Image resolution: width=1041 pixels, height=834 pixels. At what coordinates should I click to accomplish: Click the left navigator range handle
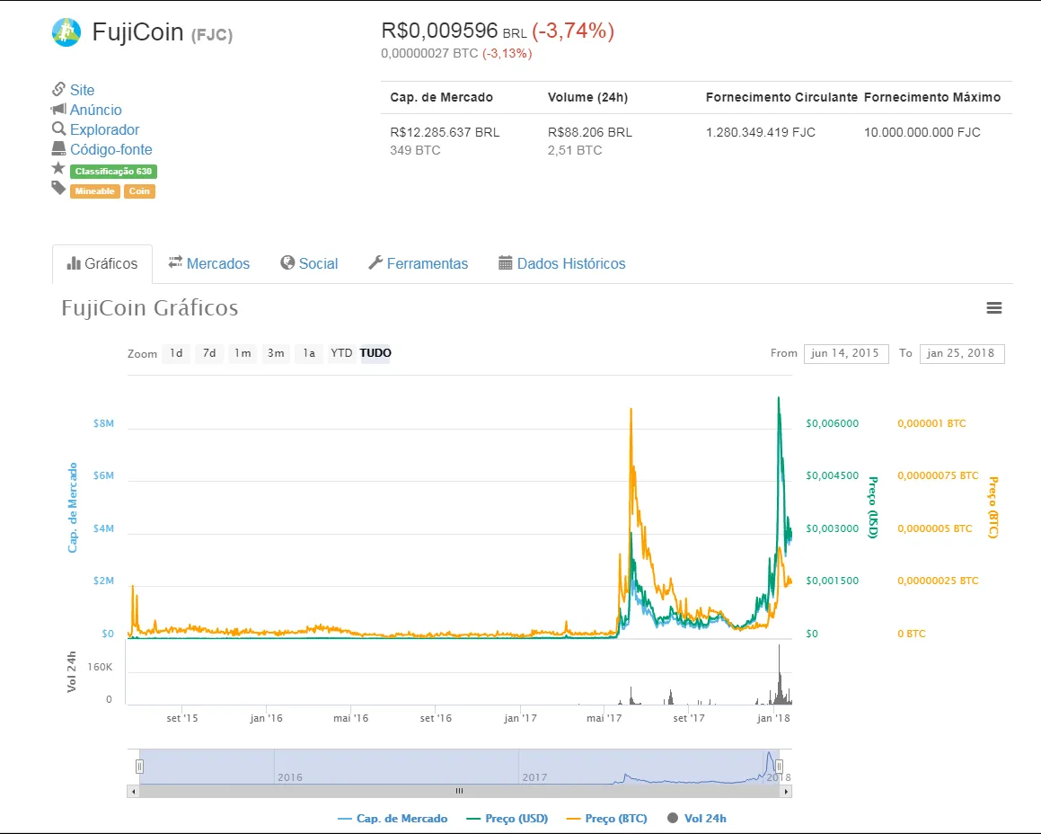[139, 767]
